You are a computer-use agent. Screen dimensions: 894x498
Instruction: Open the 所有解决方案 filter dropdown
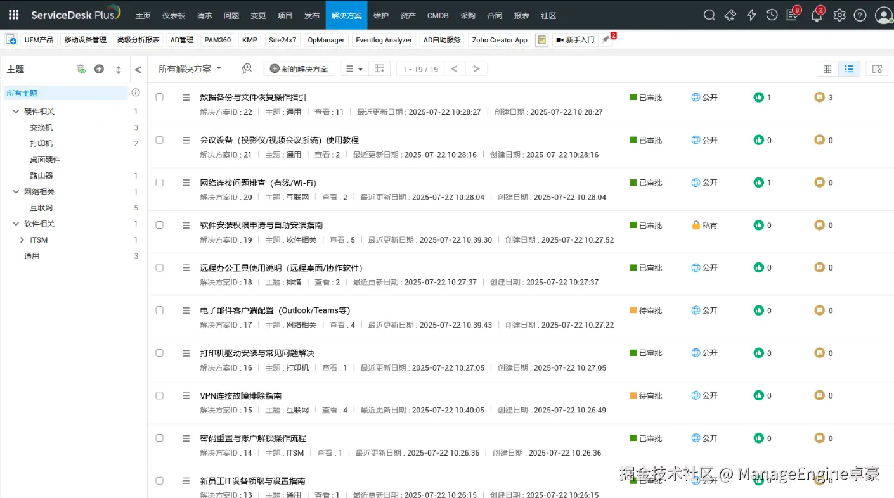tap(190, 68)
